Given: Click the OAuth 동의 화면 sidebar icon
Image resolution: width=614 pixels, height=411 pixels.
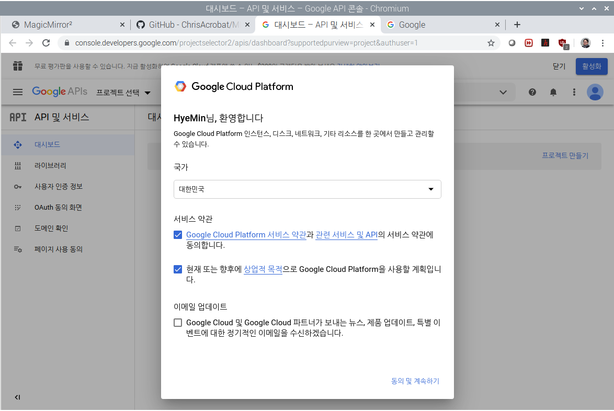Looking at the screenshot, I should (x=18, y=208).
